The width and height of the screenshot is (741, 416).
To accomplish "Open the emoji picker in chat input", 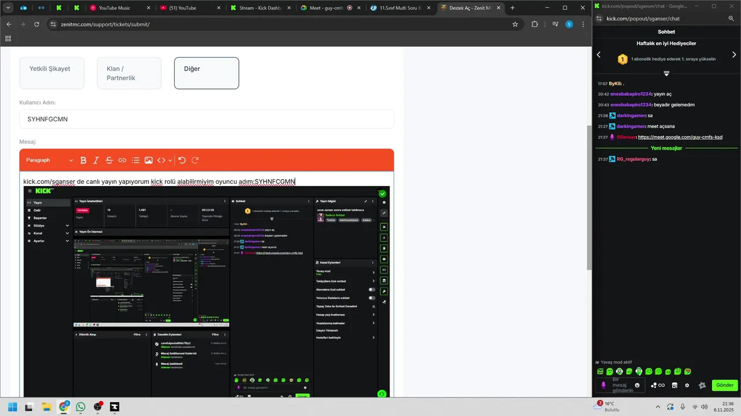I will (x=637, y=385).
